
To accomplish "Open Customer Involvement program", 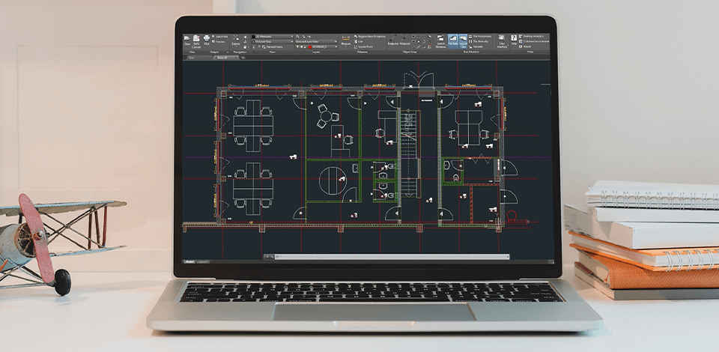I will pos(534,41).
